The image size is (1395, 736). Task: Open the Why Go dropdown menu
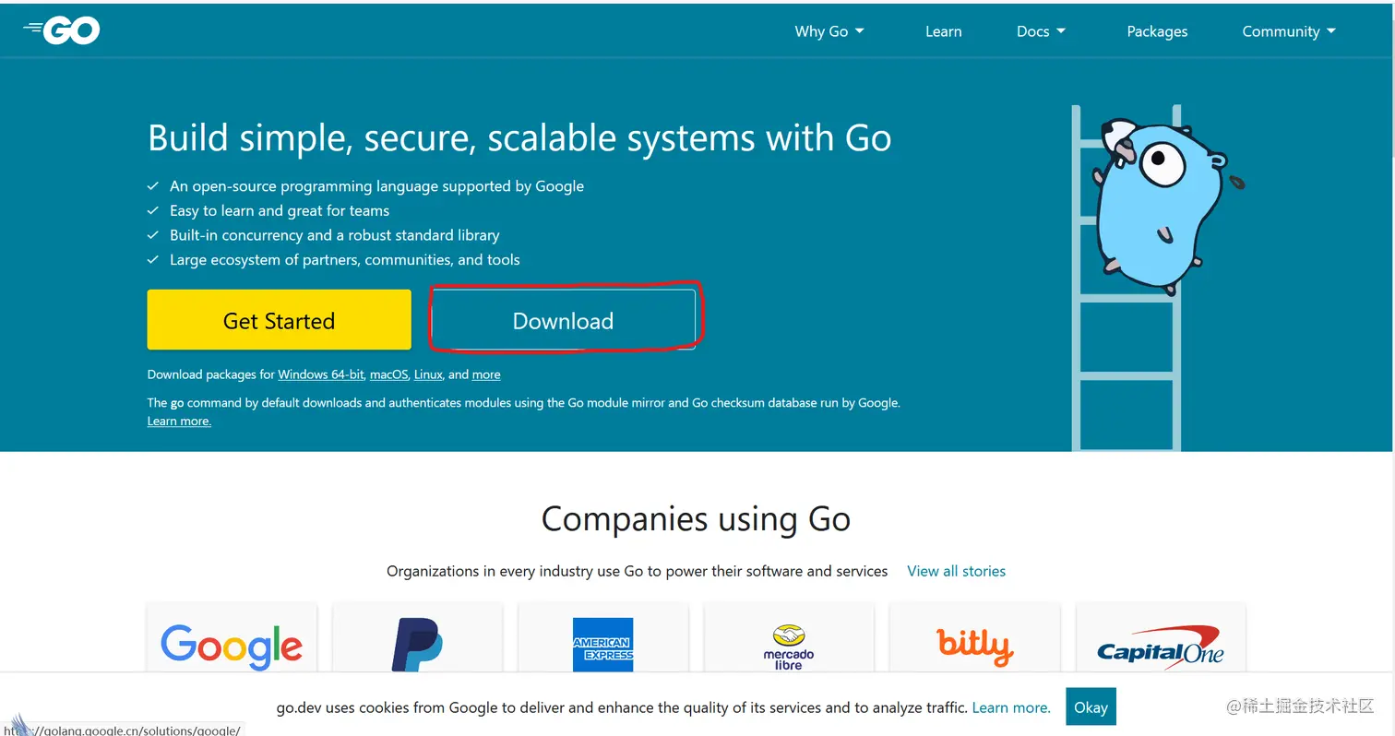(x=829, y=31)
